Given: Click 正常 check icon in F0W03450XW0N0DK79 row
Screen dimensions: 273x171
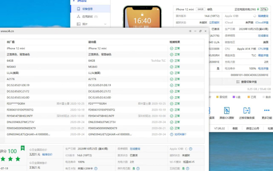Looking at the screenshot, I should point(171,128).
